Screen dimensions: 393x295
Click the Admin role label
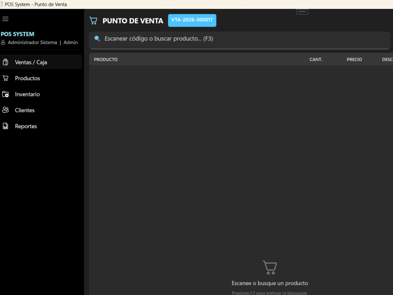click(x=70, y=42)
